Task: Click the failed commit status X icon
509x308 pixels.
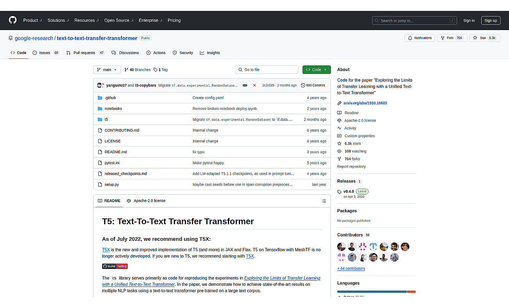Action: 254,85
